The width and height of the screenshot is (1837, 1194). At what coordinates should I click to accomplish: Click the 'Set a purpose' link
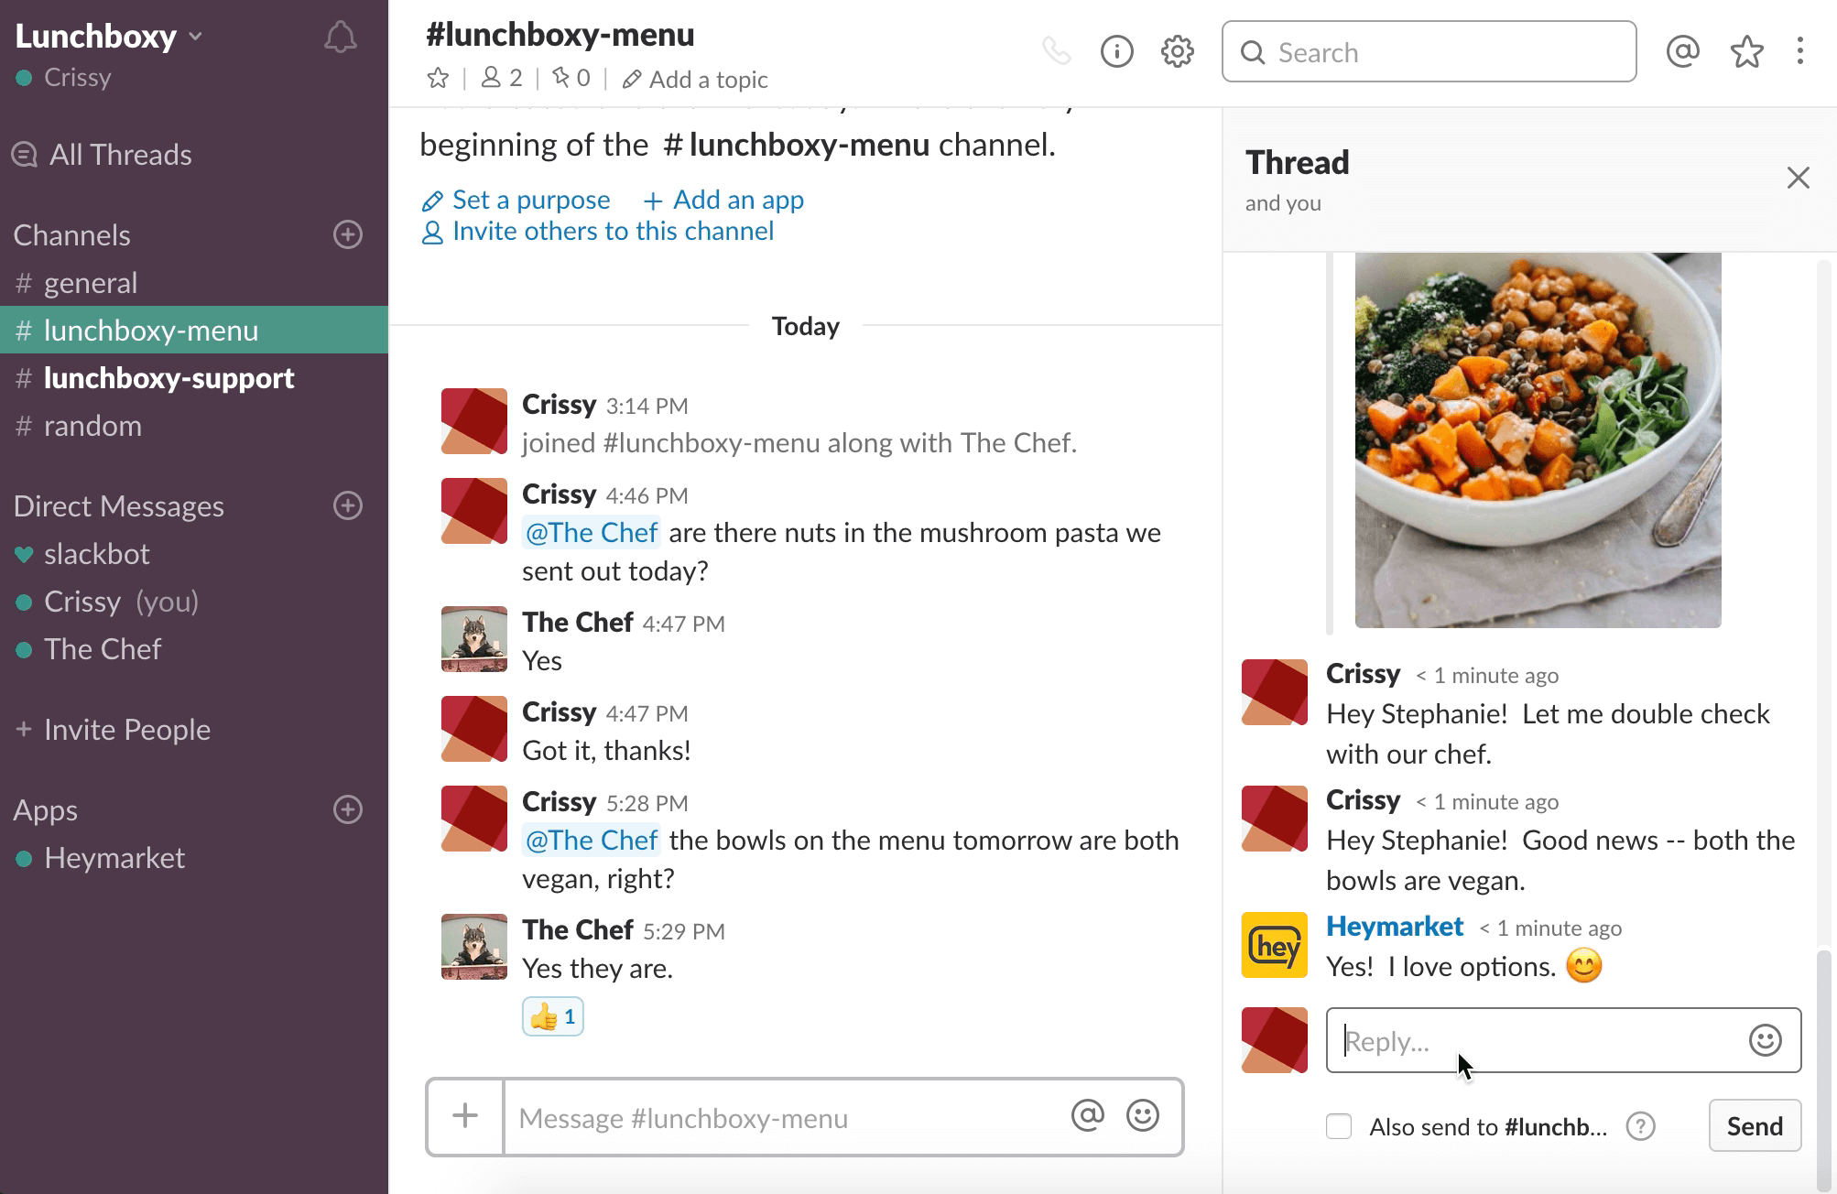531,199
